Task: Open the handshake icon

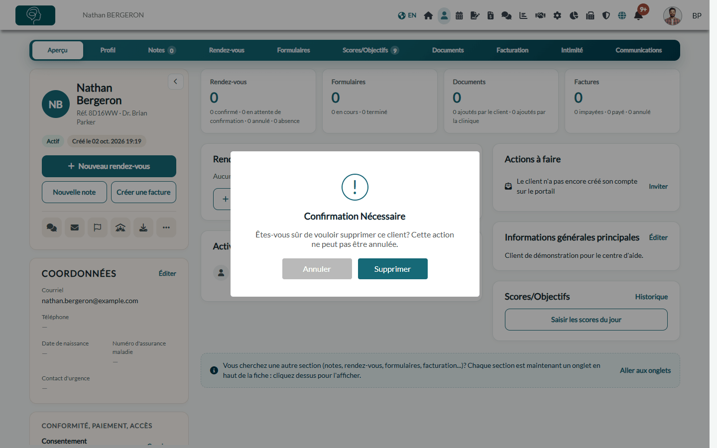Action: (540, 15)
